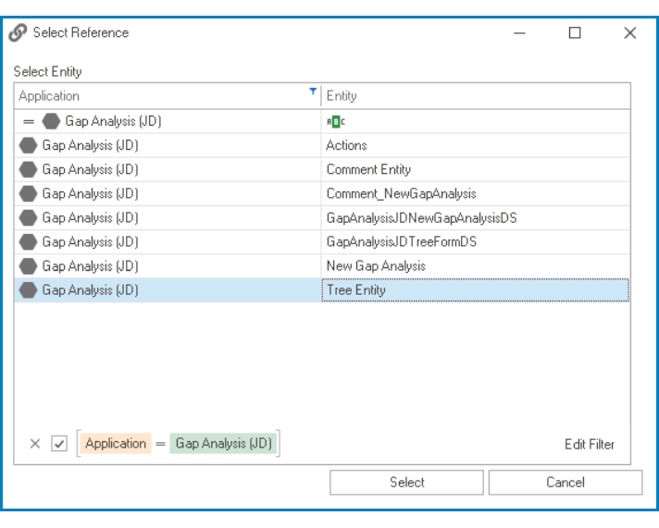
Task: Click the equals operator icon in filter row
Action: [x=28, y=121]
